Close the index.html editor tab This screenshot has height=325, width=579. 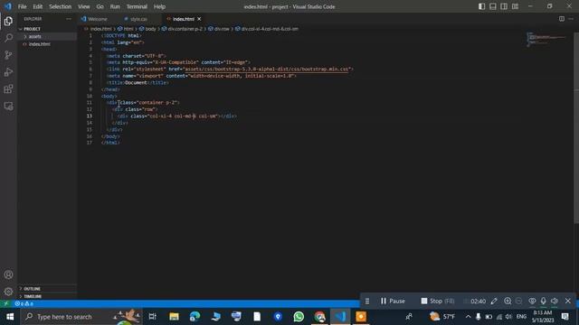199,19
